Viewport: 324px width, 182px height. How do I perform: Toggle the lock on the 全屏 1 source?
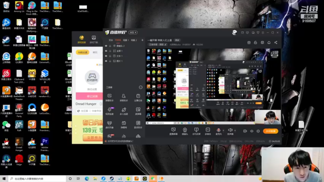tap(110, 51)
